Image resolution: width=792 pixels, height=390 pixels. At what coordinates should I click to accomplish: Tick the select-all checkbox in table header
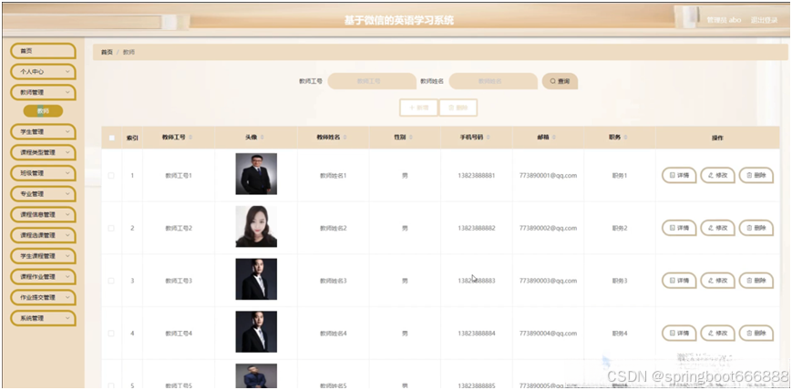(111, 138)
